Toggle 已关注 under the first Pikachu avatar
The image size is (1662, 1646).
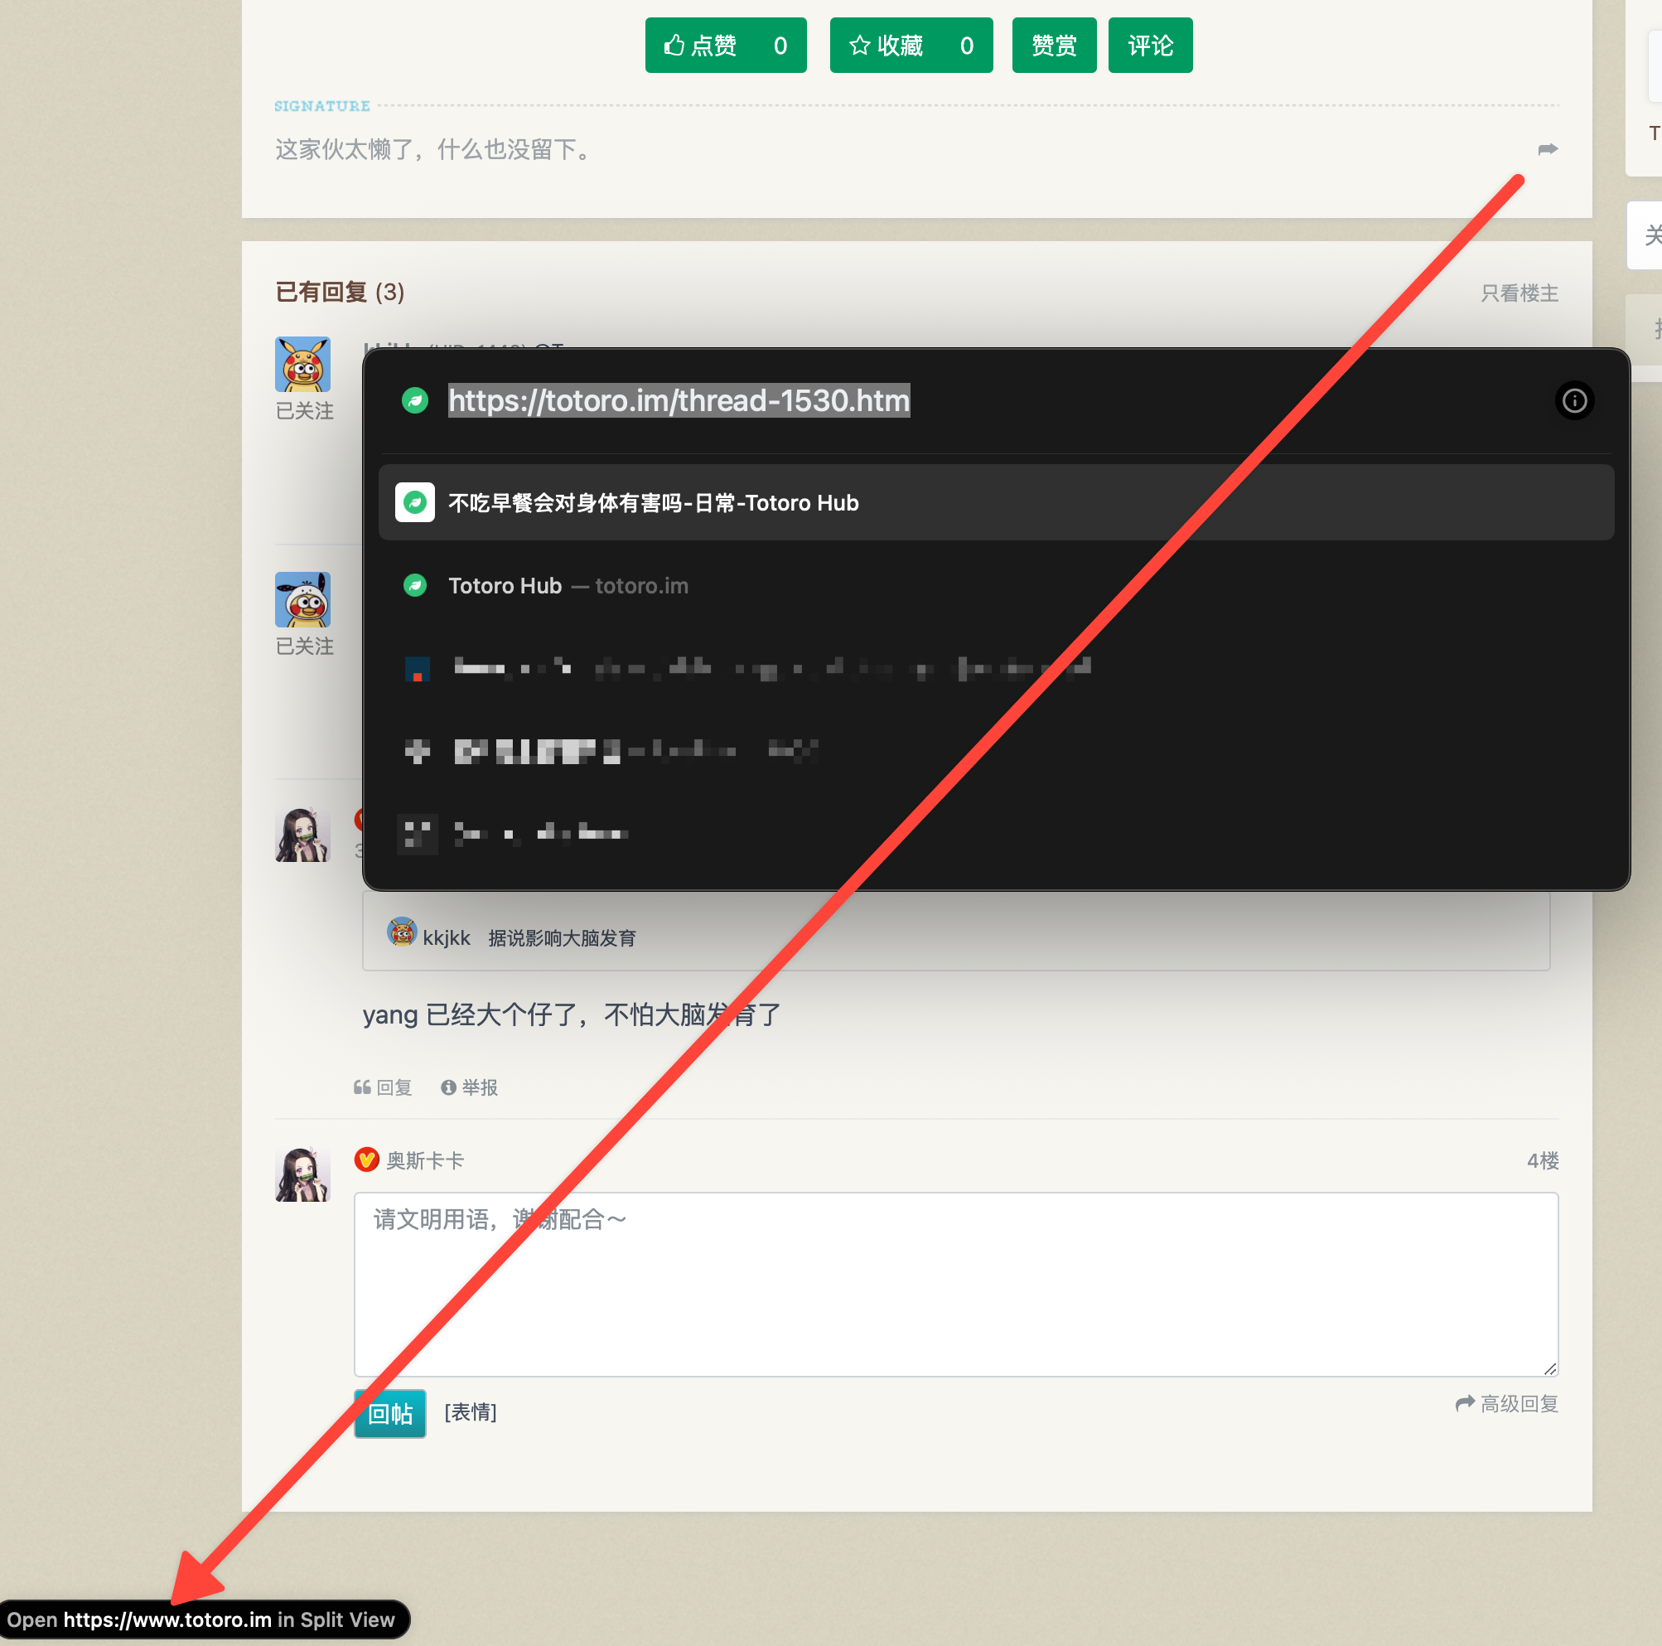[x=304, y=411]
